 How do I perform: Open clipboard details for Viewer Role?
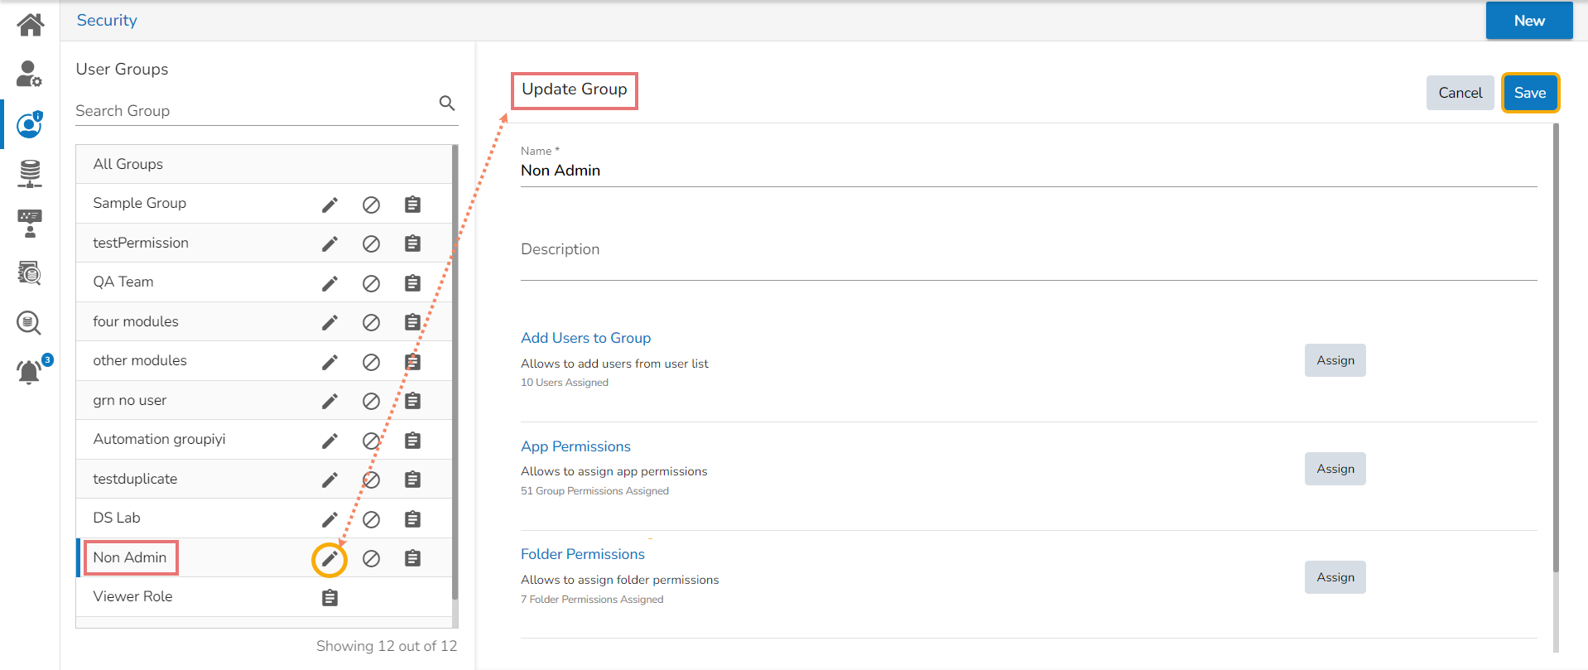click(330, 598)
